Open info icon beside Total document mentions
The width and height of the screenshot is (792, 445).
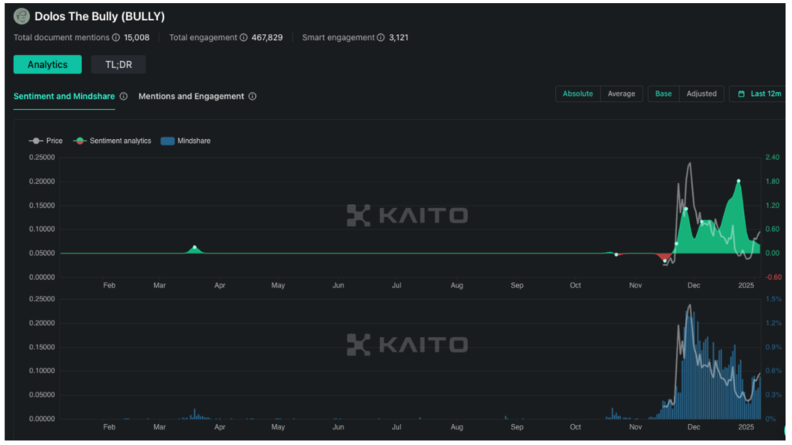click(x=116, y=37)
